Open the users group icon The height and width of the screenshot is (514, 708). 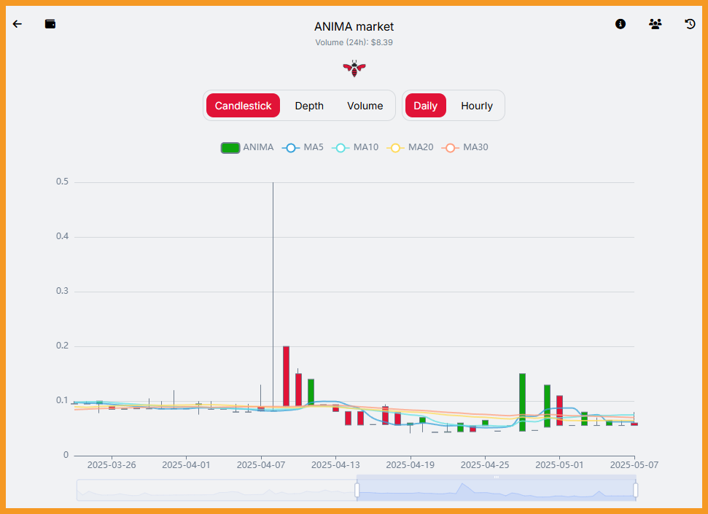(x=656, y=24)
